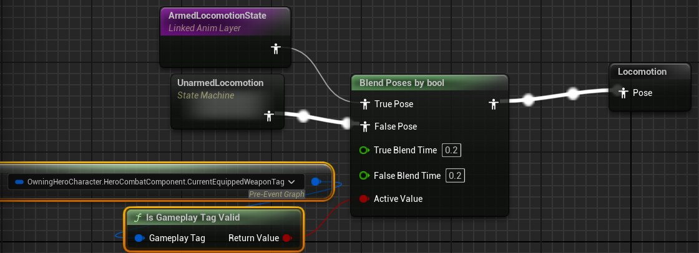The width and height of the screenshot is (699, 253).
Task: Click the red Active Value pin
Action: pos(364,199)
